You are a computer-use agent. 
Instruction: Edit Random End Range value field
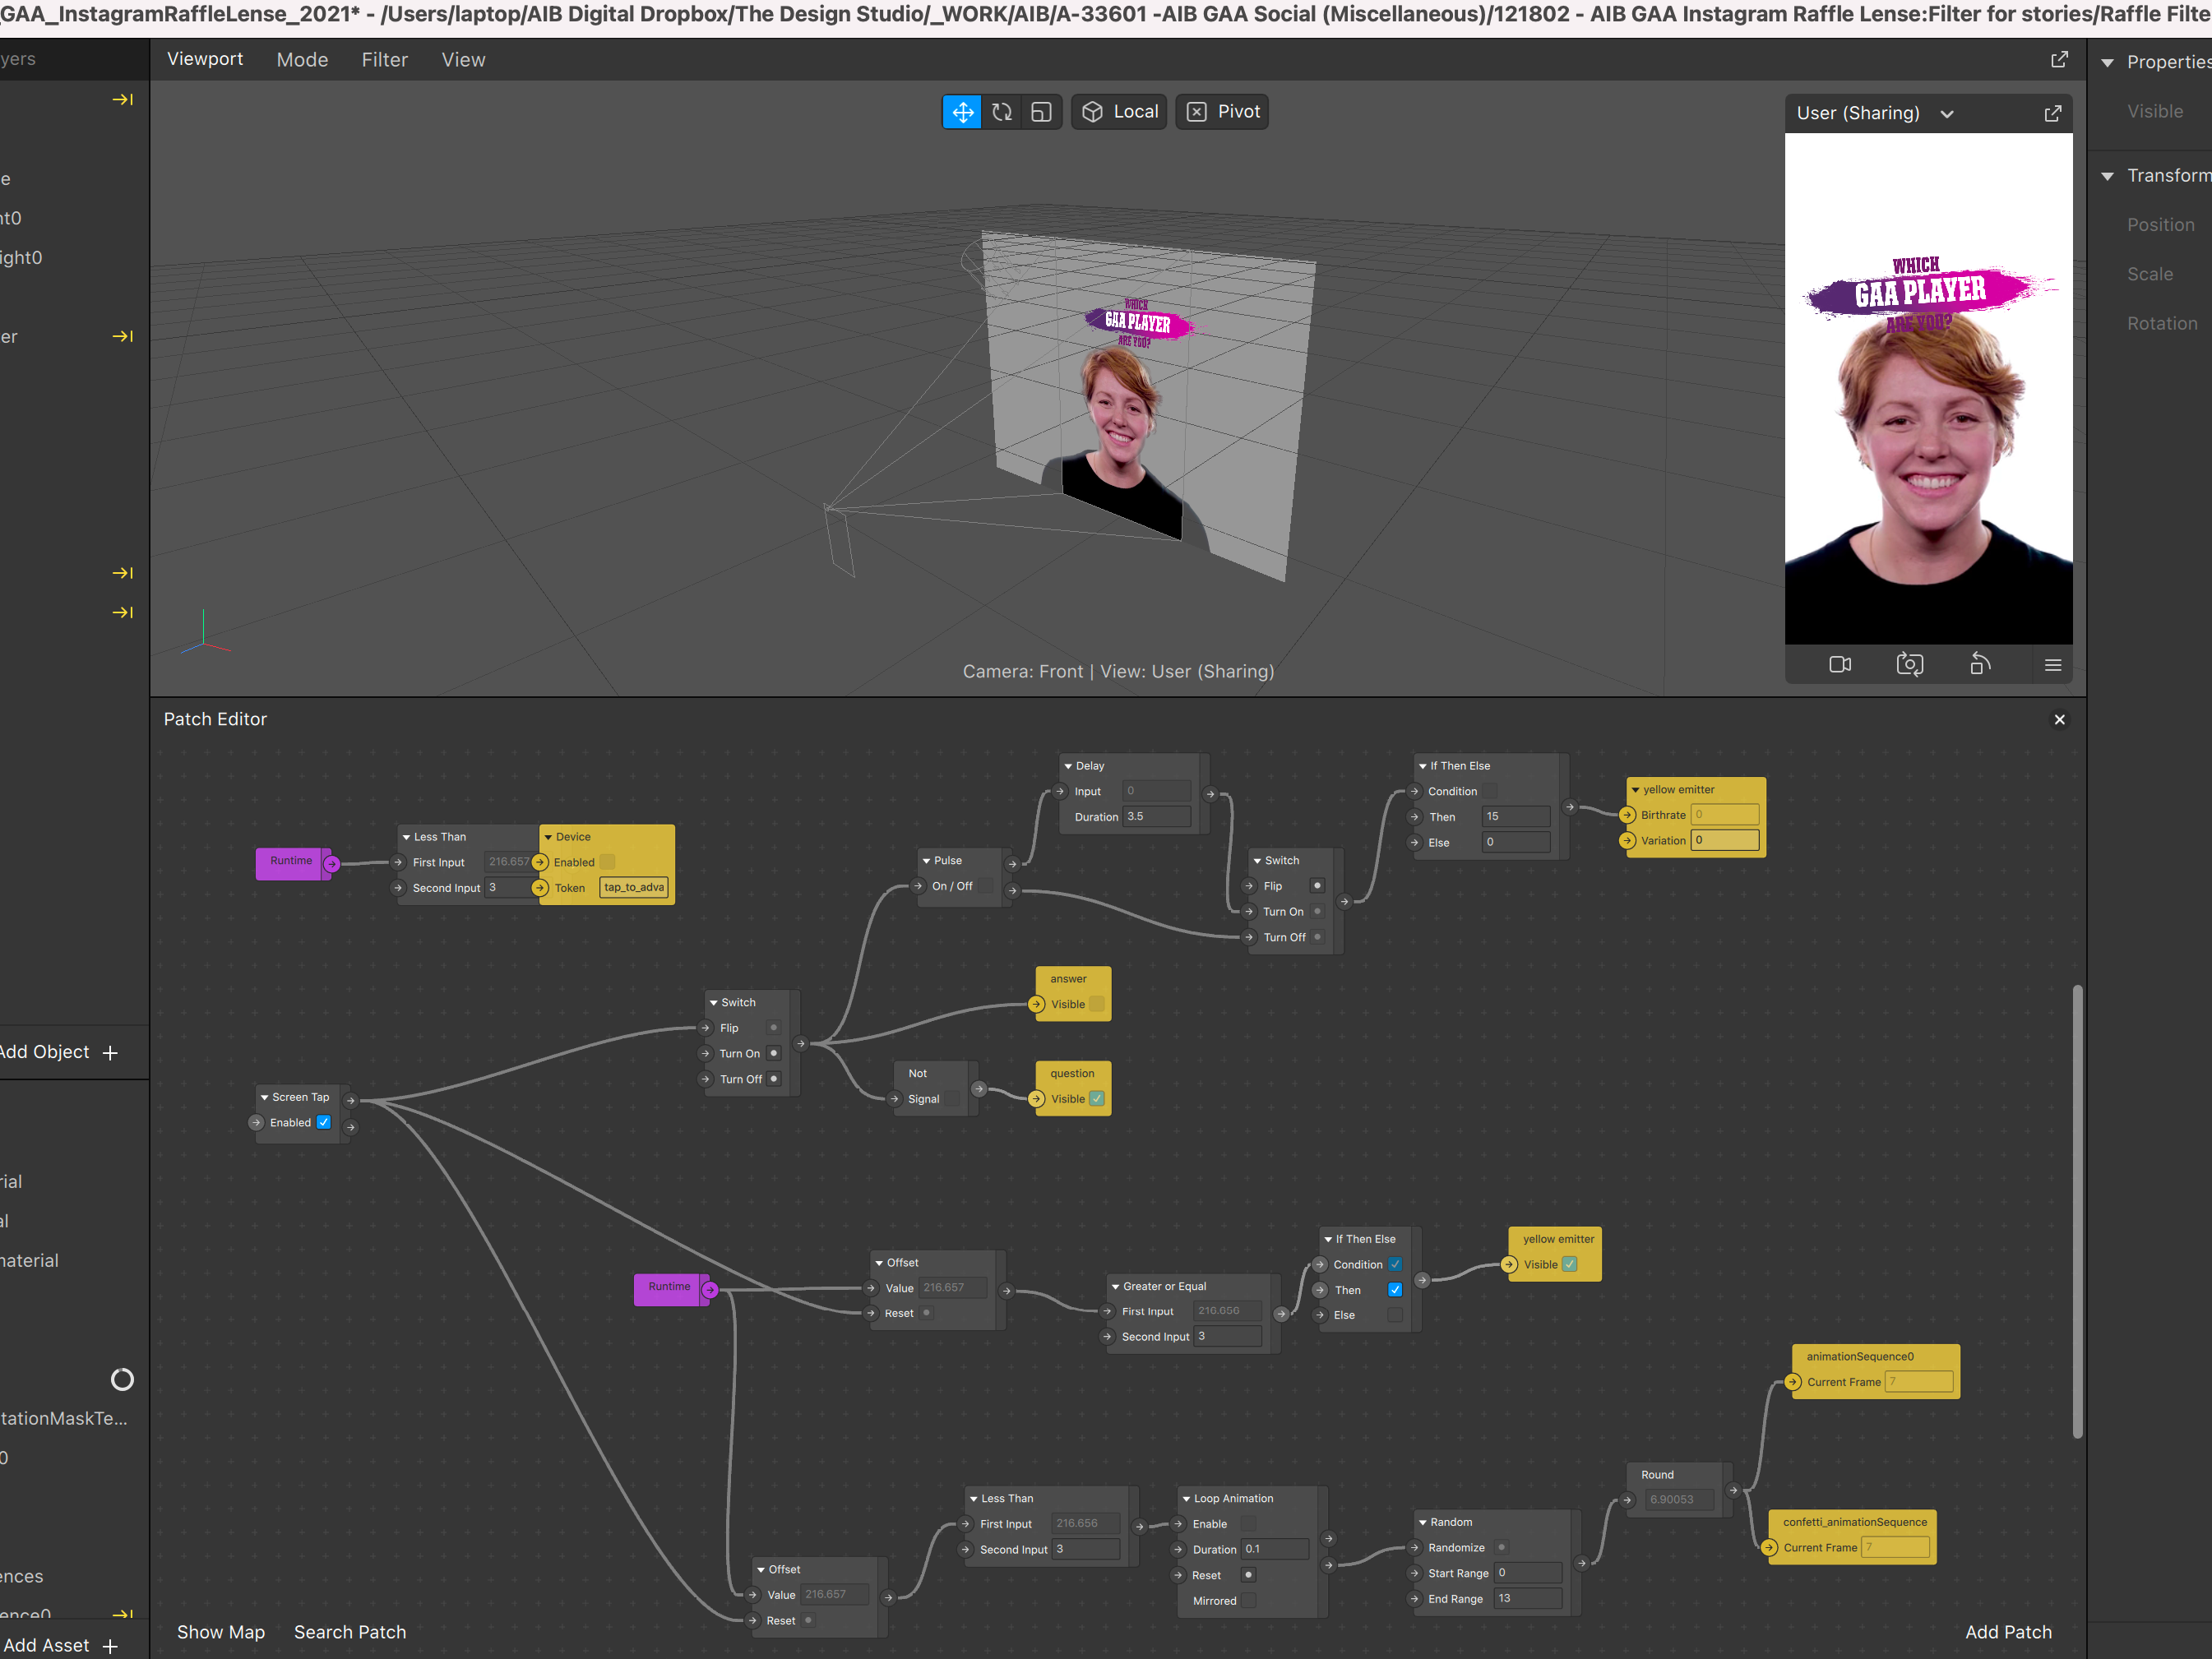1527,1599
